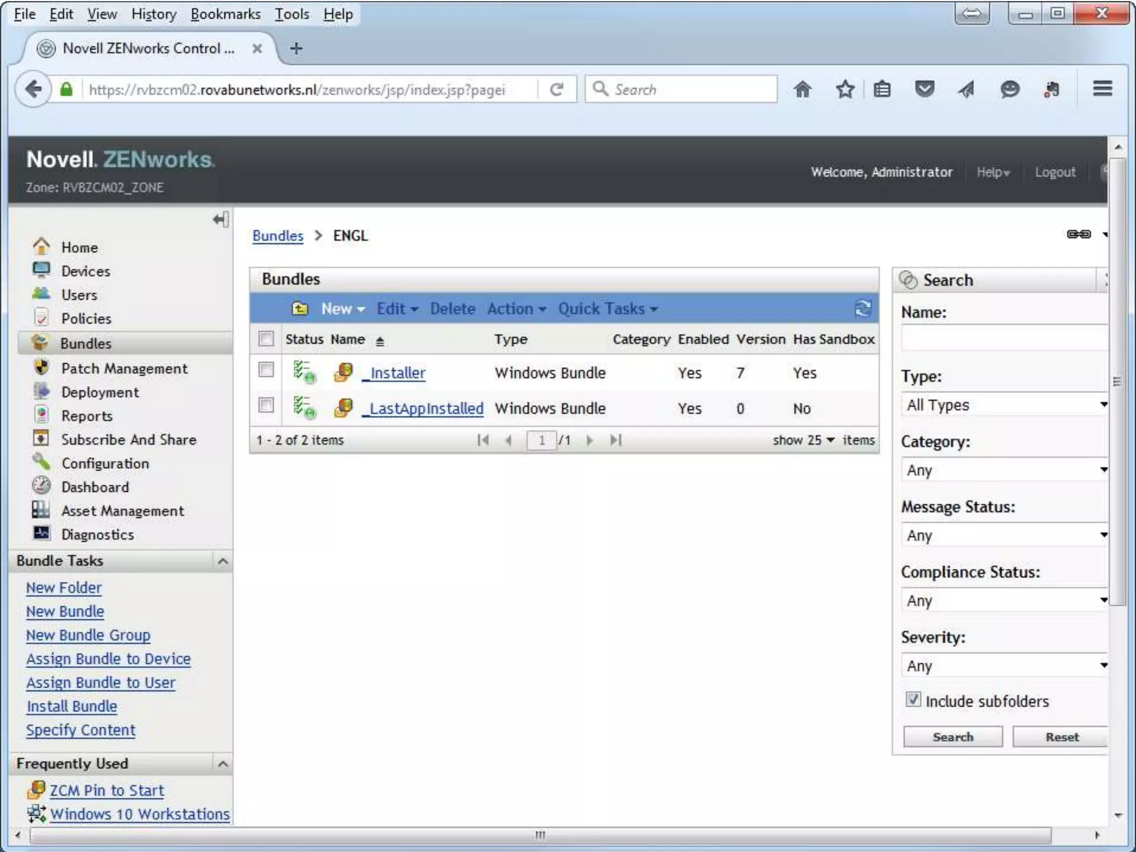This screenshot has width=1136, height=852.
Task: Click the Name search input field
Action: click(x=1004, y=338)
